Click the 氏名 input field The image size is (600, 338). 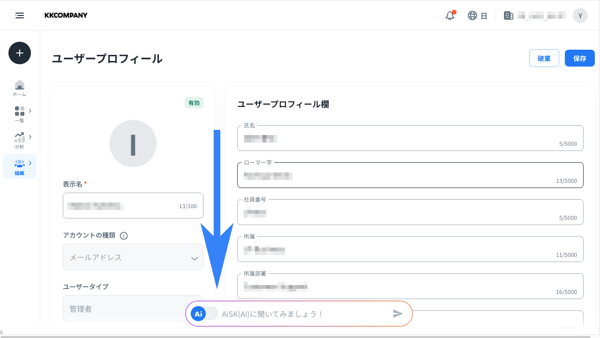click(x=410, y=138)
